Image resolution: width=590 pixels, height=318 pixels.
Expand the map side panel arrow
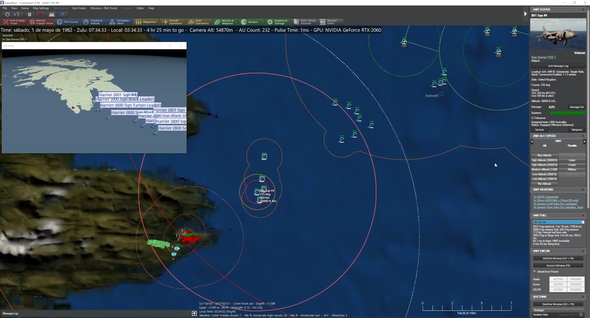[526, 14]
